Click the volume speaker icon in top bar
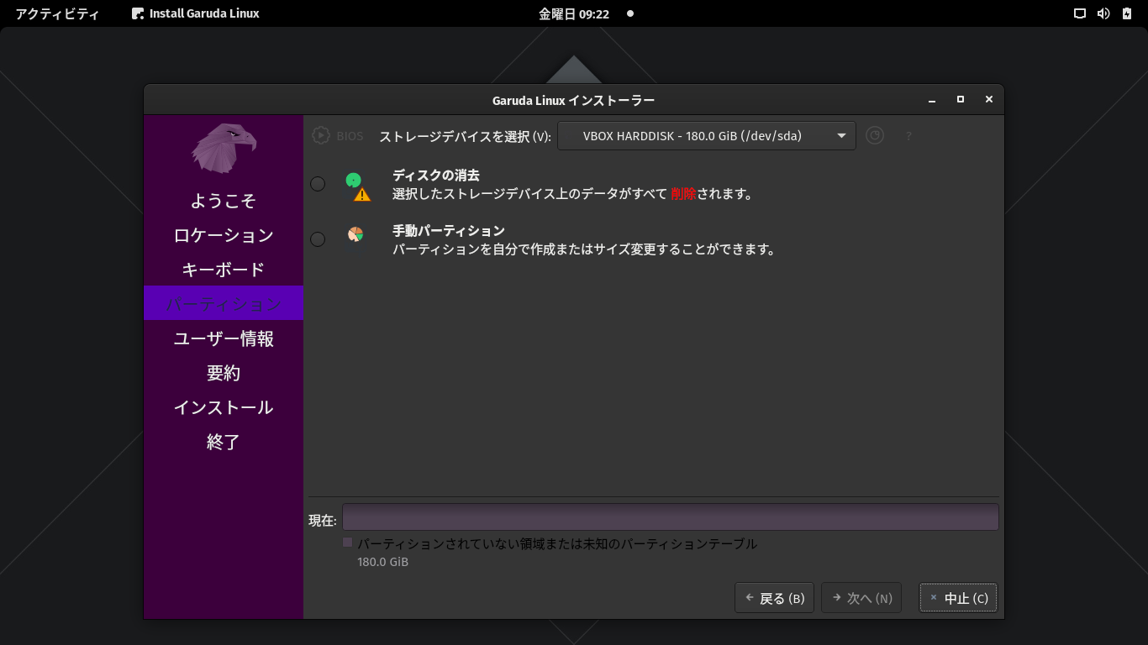 (1103, 13)
